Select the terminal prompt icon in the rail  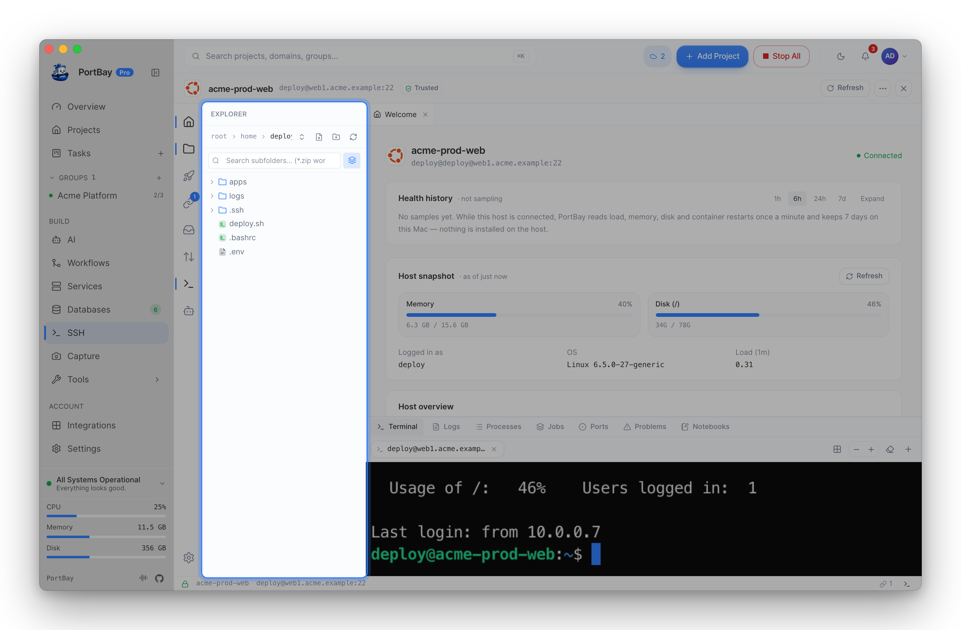(188, 284)
